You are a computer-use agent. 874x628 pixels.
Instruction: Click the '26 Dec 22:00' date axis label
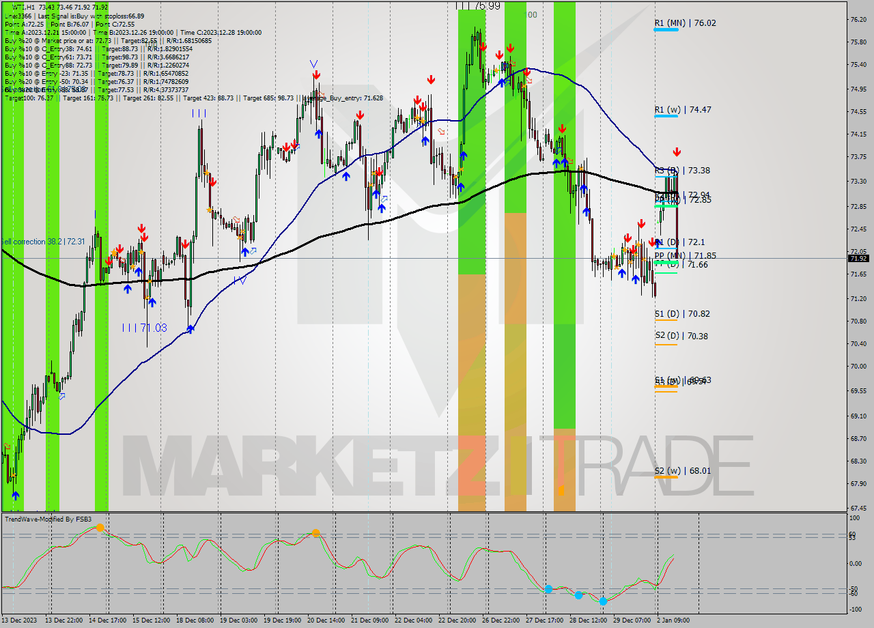[x=501, y=620]
